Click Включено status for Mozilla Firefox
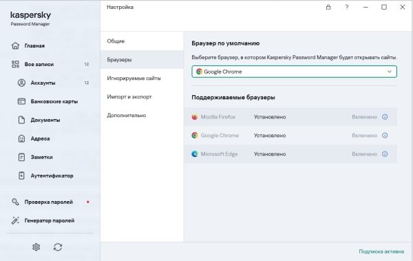Image resolution: width=413 pixels, height=261 pixels. (x=364, y=117)
